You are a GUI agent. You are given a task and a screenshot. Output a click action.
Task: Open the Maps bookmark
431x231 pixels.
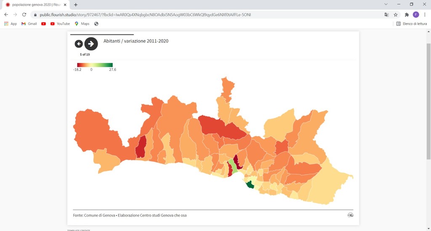pos(82,24)
